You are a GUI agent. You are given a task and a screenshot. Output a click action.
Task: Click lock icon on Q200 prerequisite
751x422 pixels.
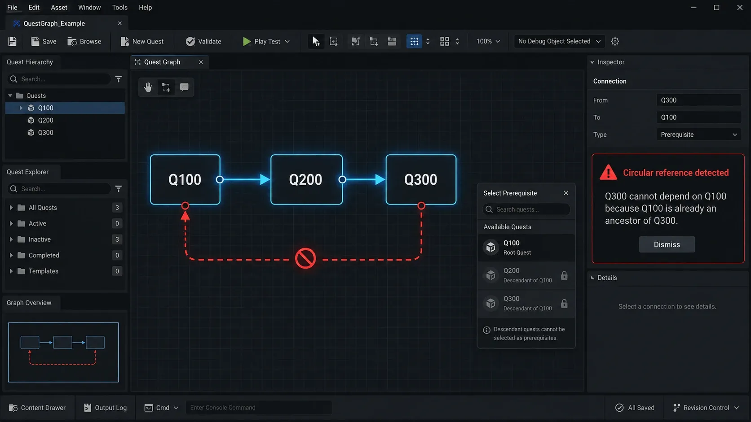(x=564, y=275)
